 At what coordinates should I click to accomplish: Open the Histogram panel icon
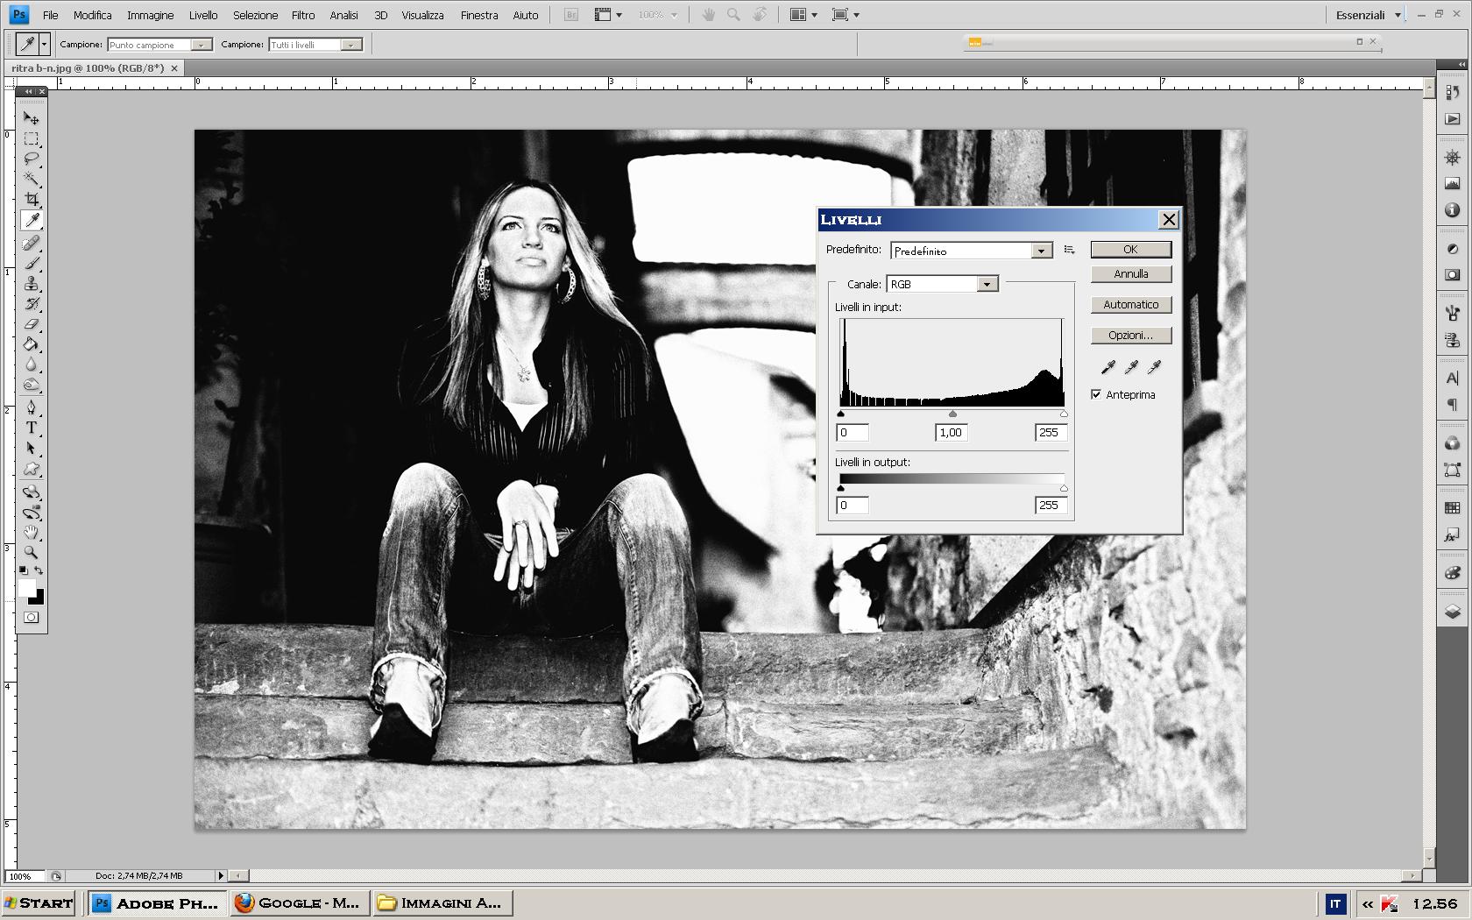pos(1452,184)
